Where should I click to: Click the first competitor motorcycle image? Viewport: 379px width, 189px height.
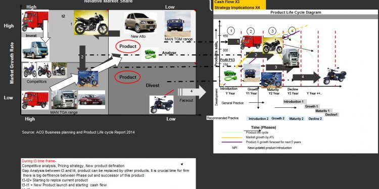29,70
